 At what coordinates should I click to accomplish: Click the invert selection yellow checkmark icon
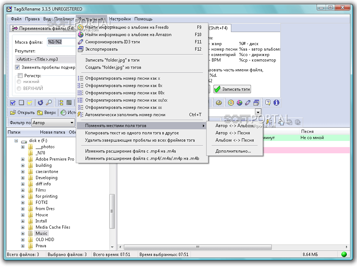coord(30,103)
